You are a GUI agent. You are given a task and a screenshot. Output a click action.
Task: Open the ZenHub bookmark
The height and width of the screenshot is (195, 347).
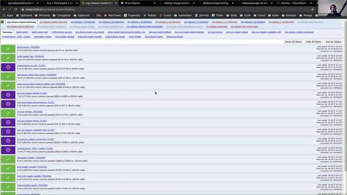click(202, 15)
